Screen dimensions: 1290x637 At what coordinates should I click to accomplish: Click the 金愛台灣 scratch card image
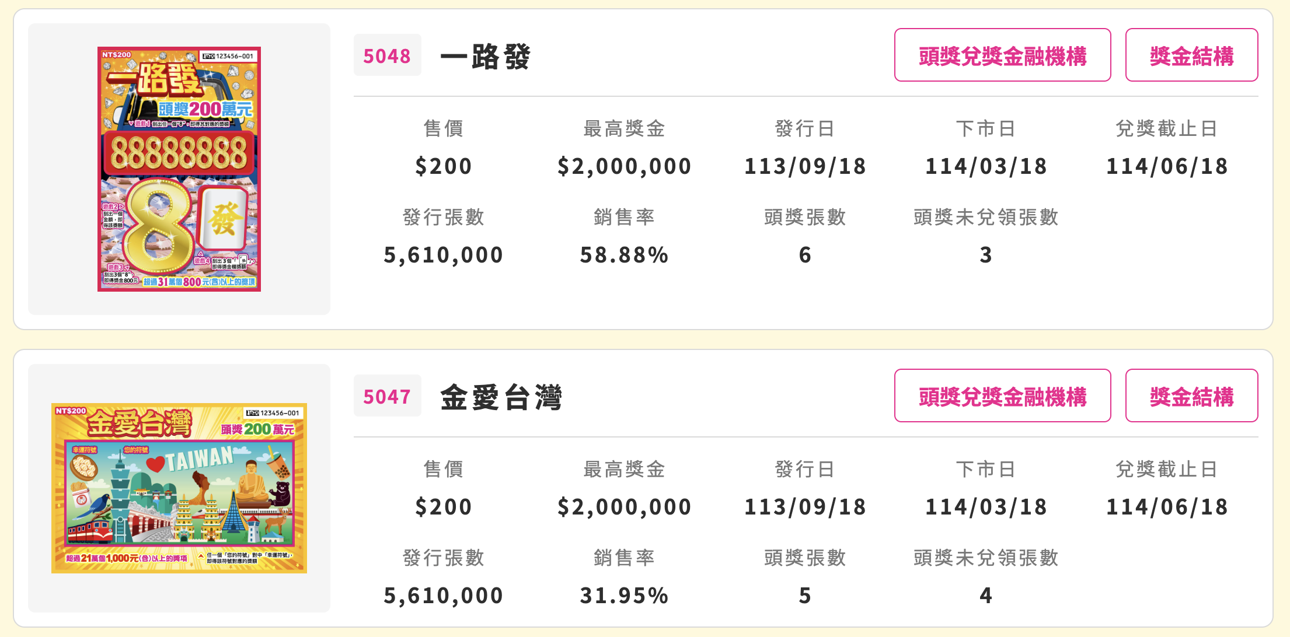point(179,488)
